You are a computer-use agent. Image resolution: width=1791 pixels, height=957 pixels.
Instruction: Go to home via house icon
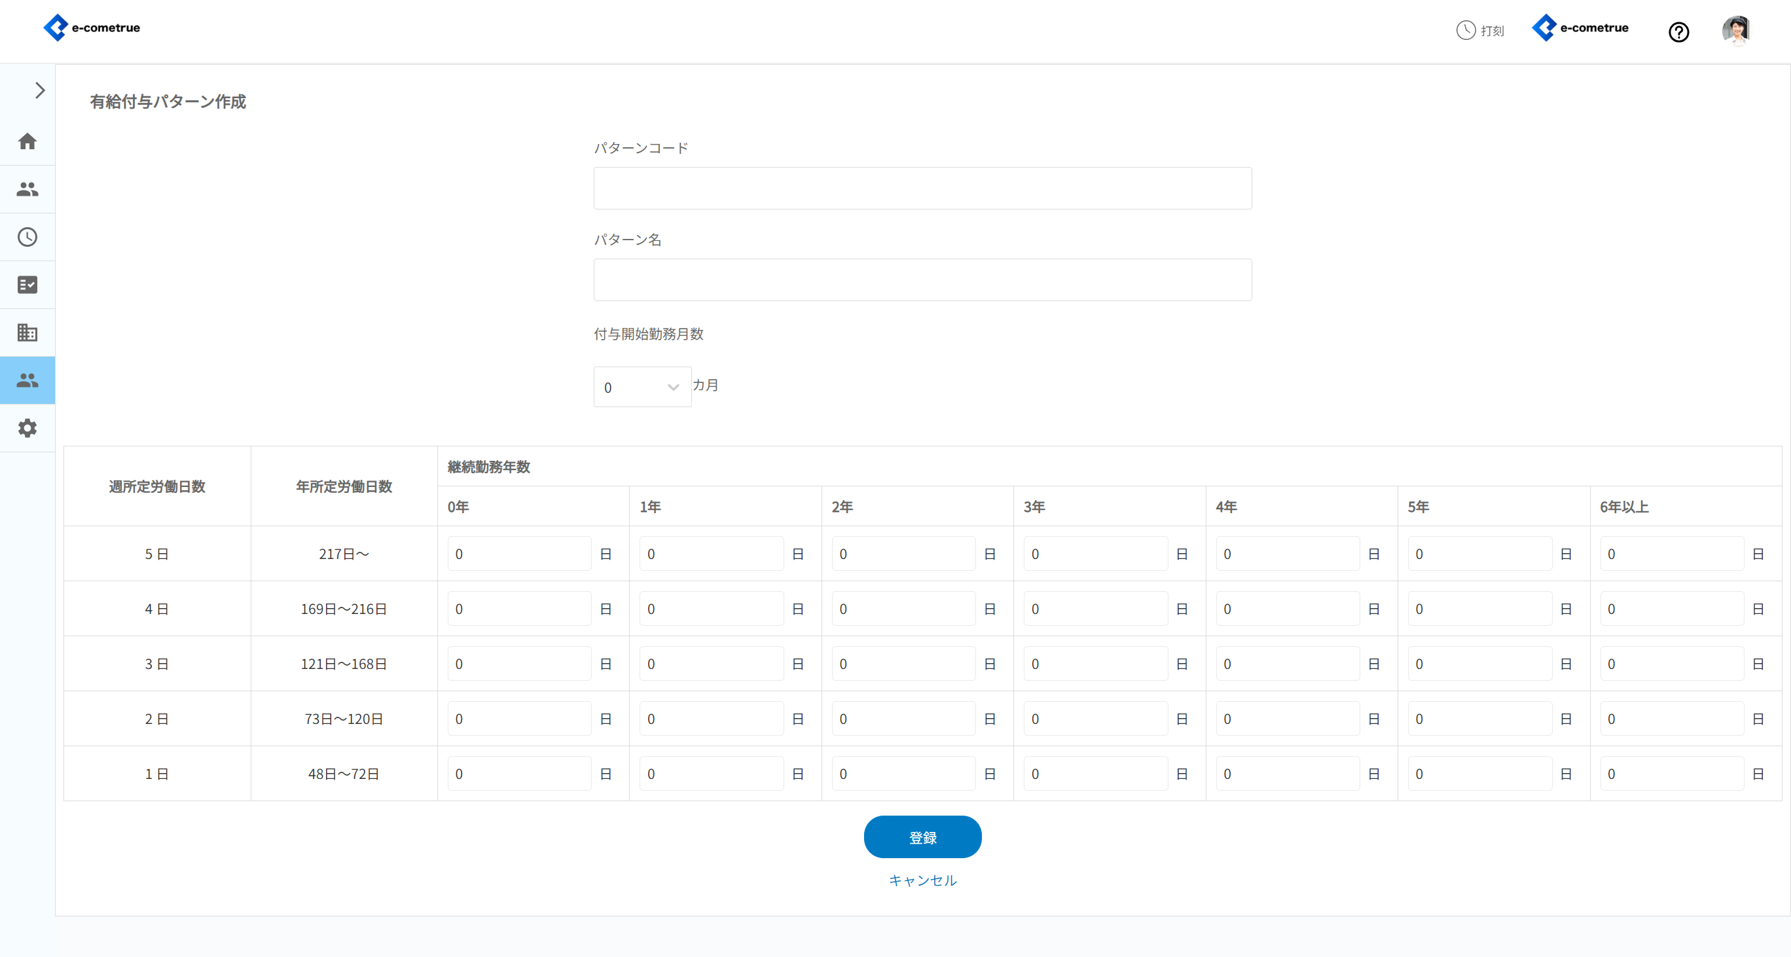(x=27, y=141)
